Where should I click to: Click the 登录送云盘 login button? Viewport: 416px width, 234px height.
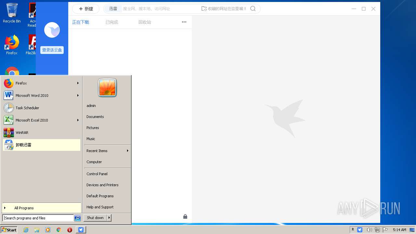52,50
